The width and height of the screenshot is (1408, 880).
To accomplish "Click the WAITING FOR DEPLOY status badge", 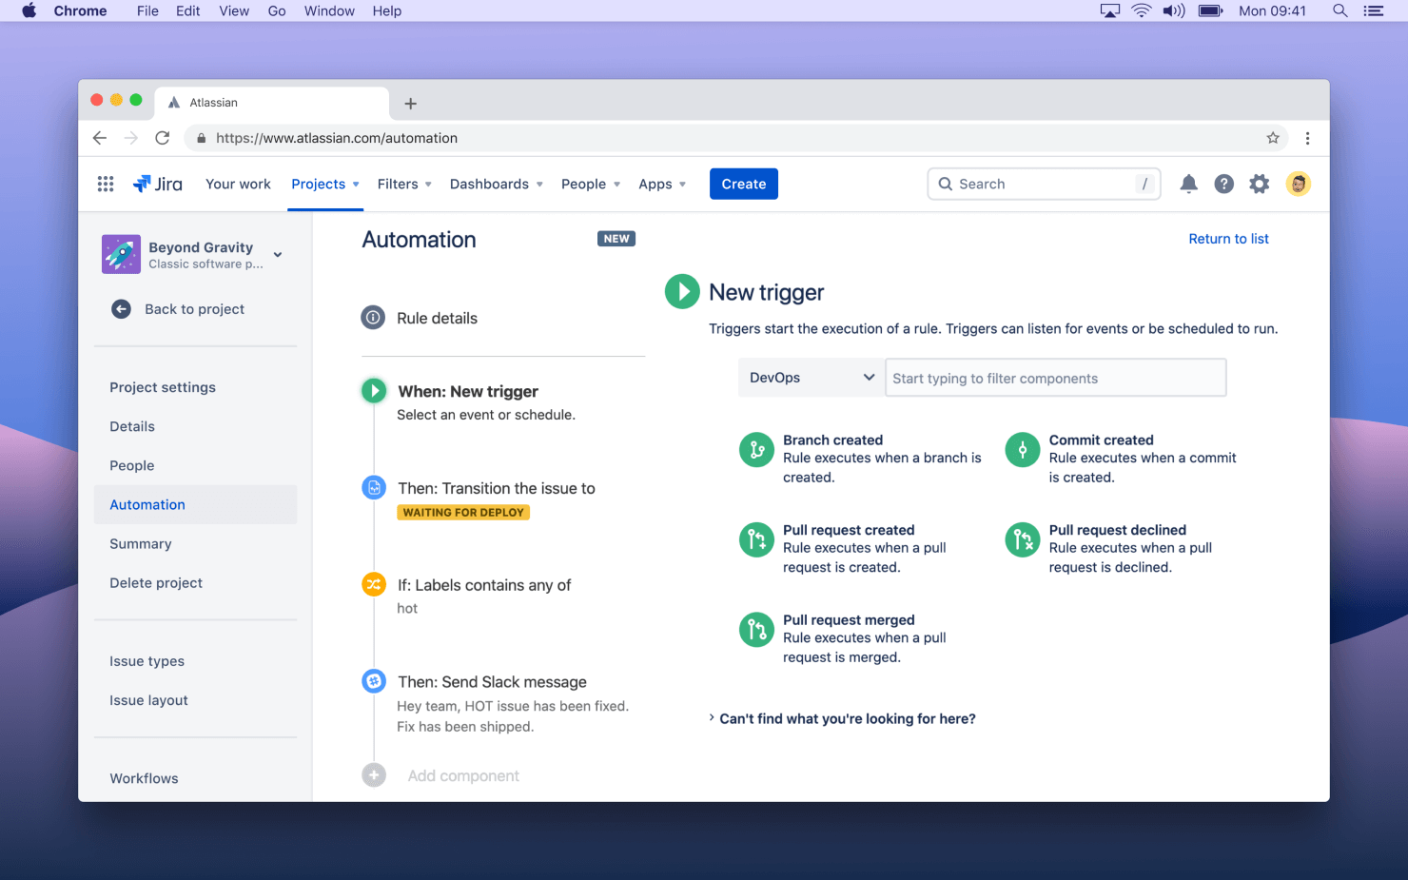I will (x=463, y=512).
